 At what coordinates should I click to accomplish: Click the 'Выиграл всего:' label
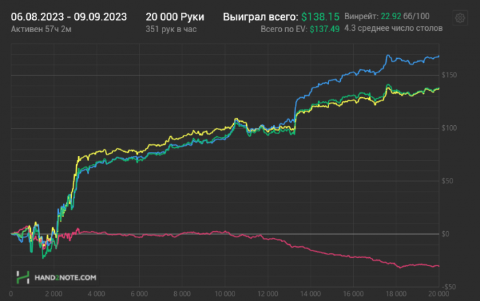click(261, 17)
